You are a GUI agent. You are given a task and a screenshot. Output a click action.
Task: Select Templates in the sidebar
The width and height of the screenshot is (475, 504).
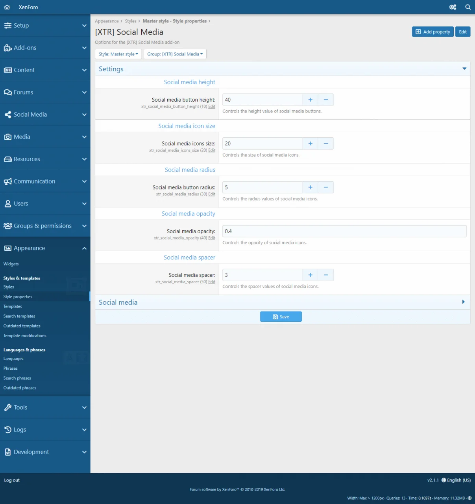[13, 306]
